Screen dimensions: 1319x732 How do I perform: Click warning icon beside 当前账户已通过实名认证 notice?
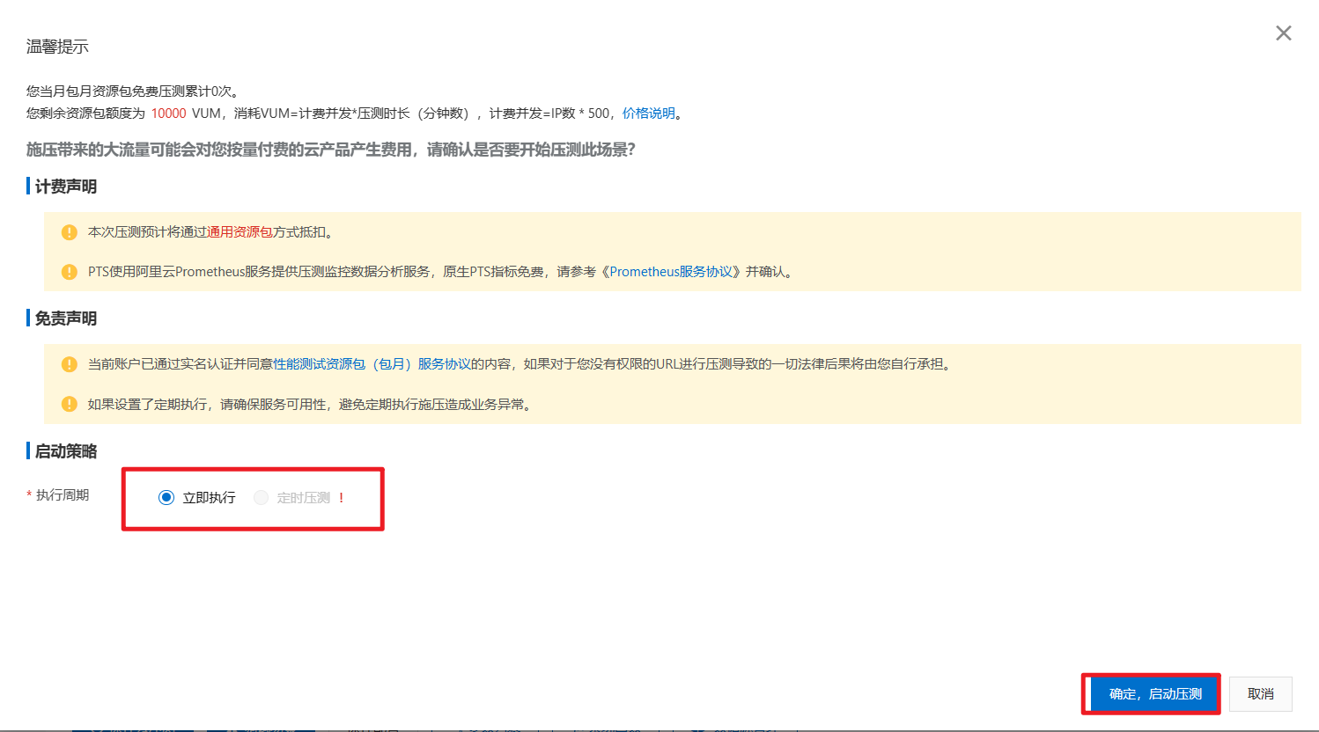point(70,364)
